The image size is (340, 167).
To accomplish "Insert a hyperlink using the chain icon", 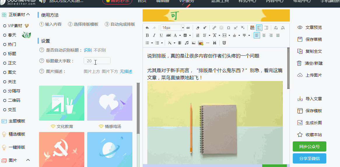I will [x=214, y=28].
